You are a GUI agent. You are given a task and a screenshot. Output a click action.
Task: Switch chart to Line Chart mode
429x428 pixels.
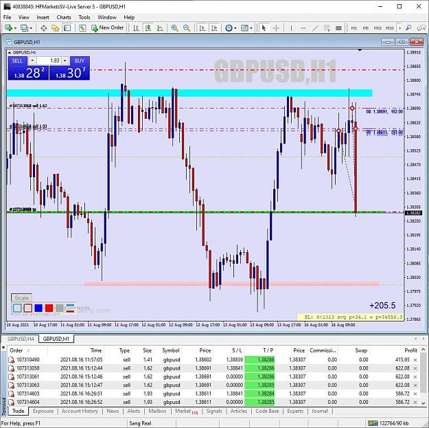[x=161, y=28]
